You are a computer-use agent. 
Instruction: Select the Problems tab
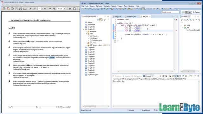(117, 76)
